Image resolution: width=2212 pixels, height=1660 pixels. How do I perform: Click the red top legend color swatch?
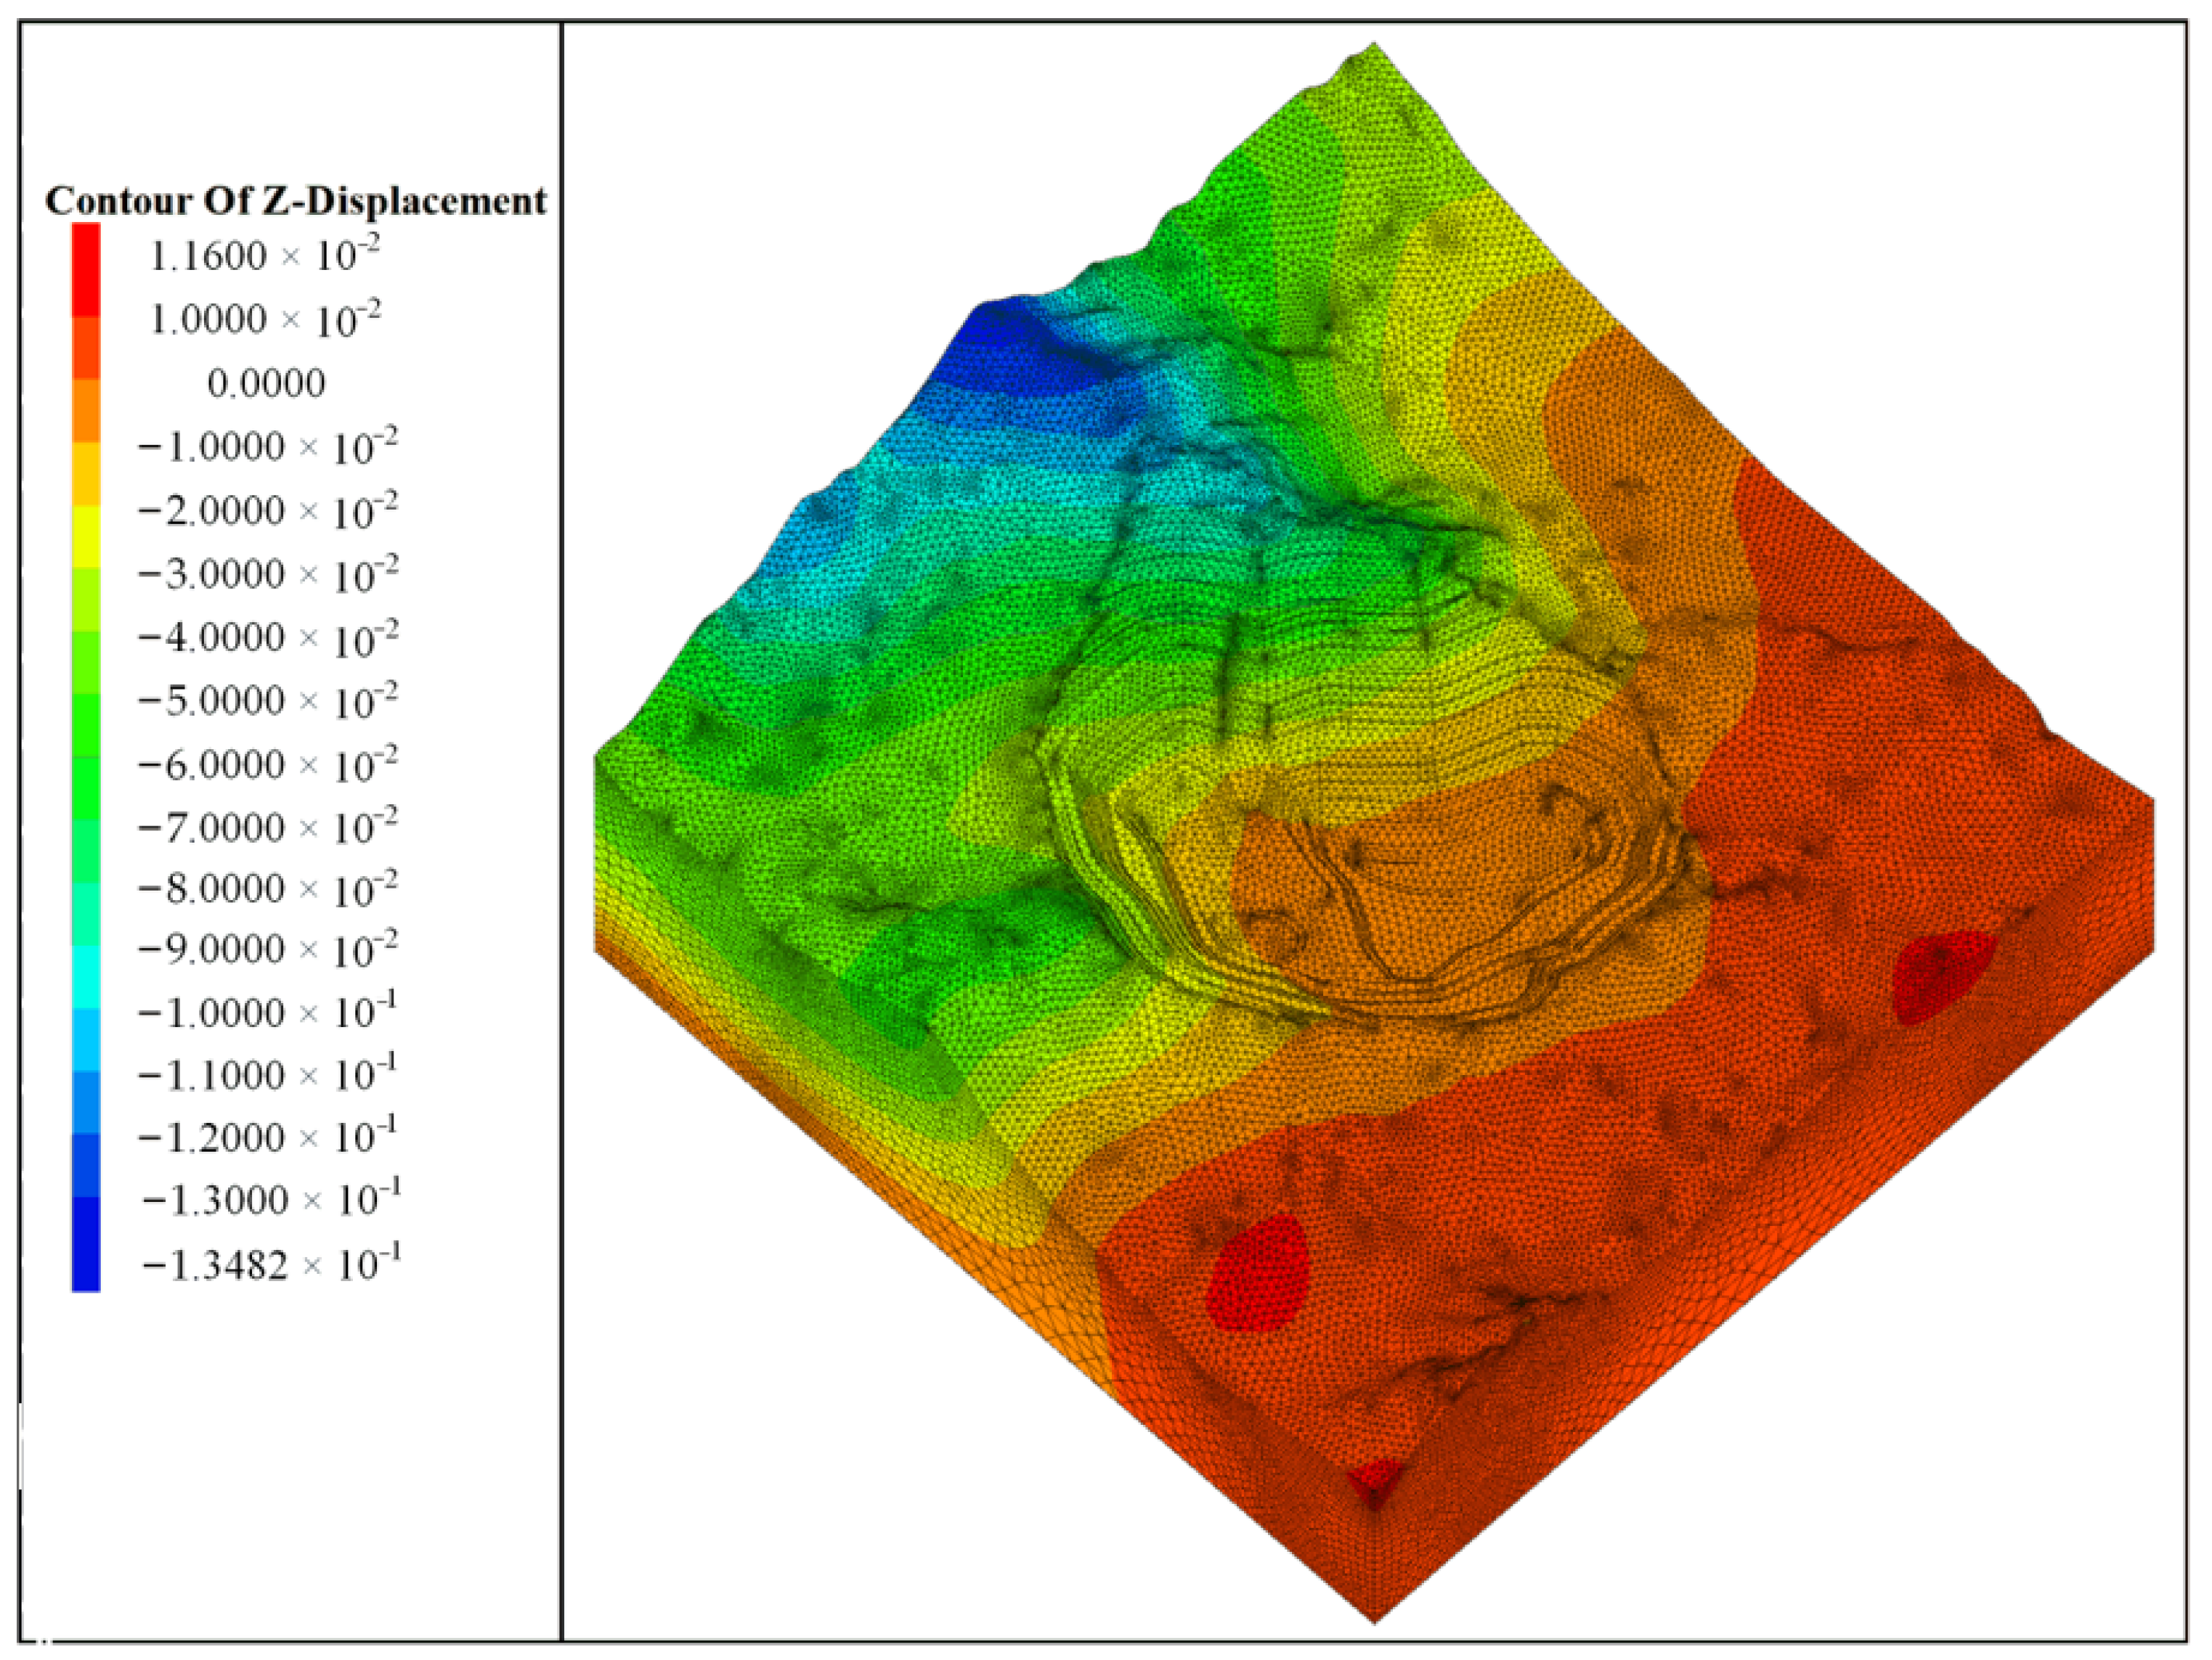[86, 269]
